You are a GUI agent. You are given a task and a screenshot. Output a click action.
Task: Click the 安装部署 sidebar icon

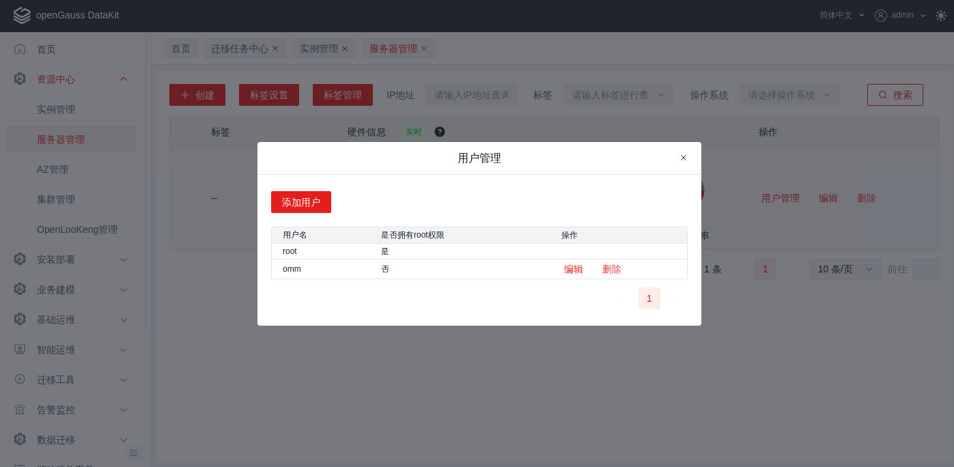(x=19, y=259)
